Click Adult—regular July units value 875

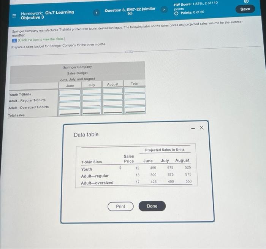pos(171,174)
